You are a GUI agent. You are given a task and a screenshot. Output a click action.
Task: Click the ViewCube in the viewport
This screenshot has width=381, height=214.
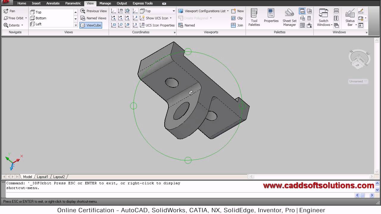359,60
